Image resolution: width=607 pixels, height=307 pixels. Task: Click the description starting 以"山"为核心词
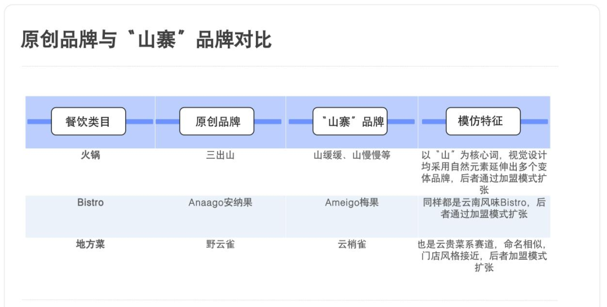(x=484, y=172)
